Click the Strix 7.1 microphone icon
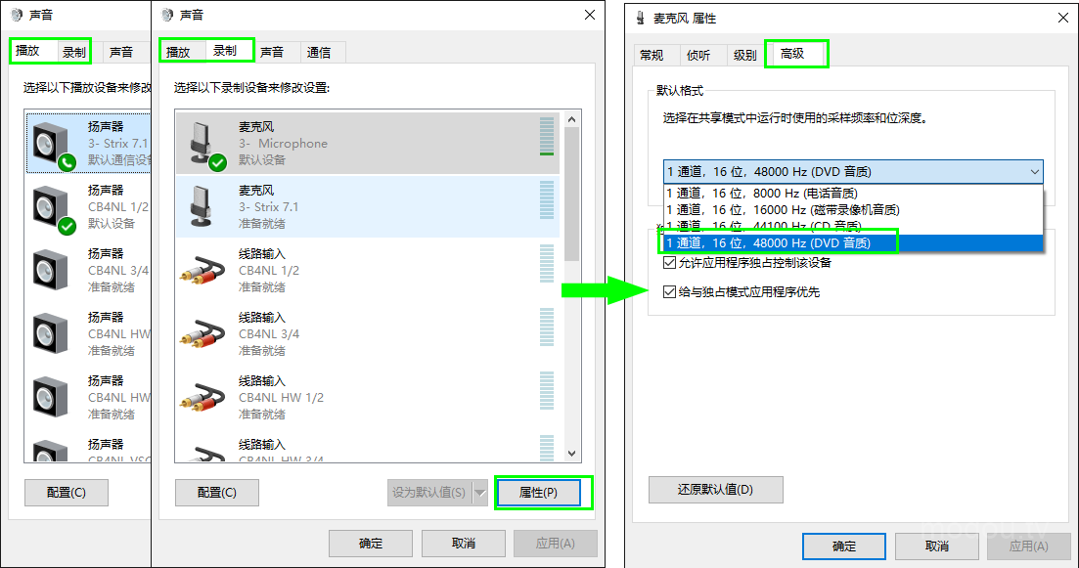The height and width of the screenshot is (568, 1079). 203,206
